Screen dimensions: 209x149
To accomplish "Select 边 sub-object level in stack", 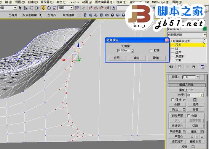I will tap(177, 49).
